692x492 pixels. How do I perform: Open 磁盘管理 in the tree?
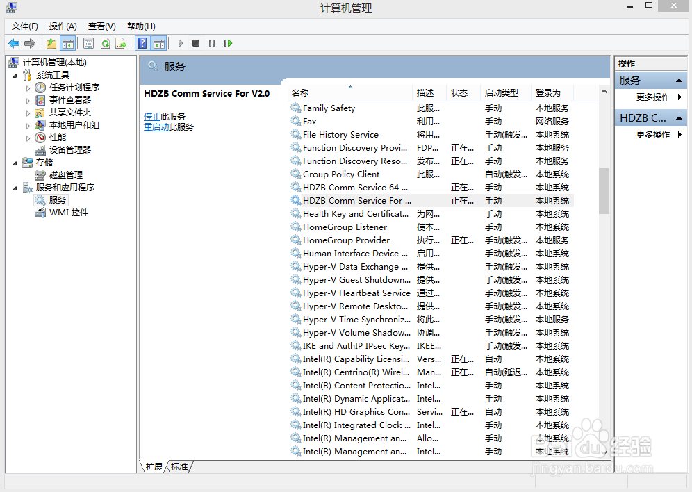(x=66, y=174)
